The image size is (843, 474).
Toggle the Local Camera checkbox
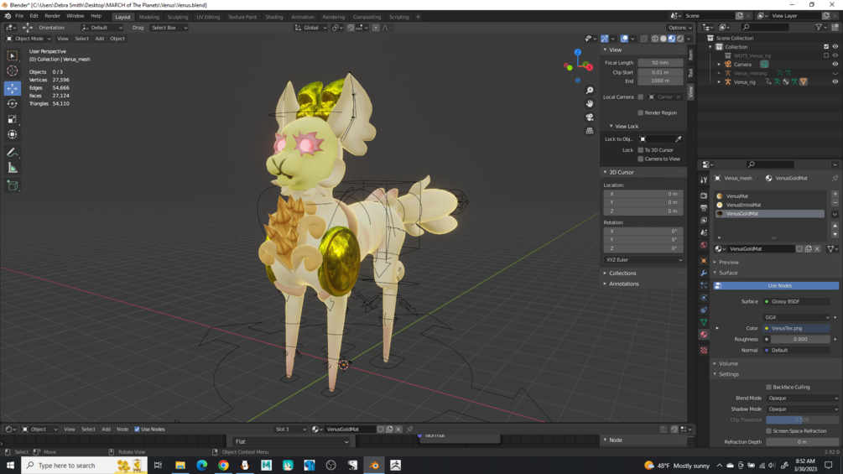[640, 97]
